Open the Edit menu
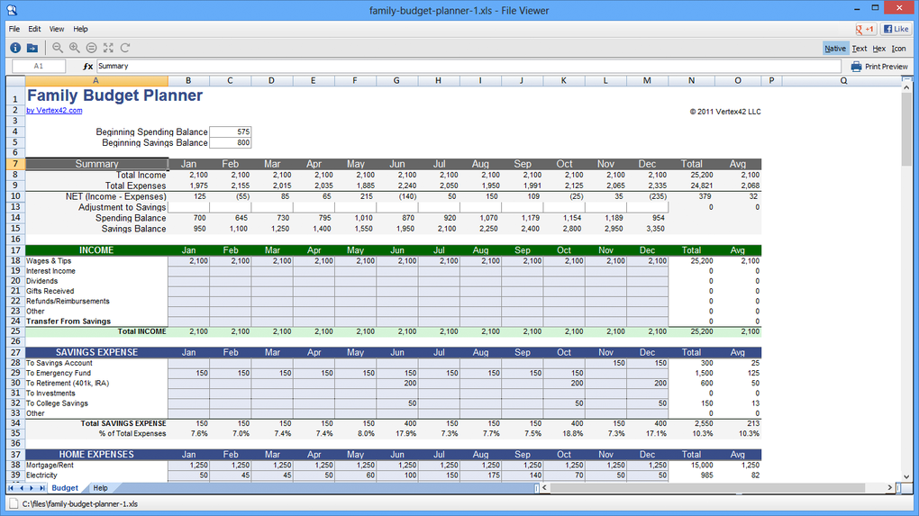This screenshot has width=919, height=516. [34, 29]
